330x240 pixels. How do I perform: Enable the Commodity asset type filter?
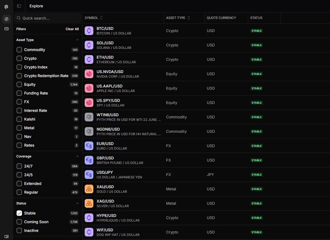click(19, 50)
